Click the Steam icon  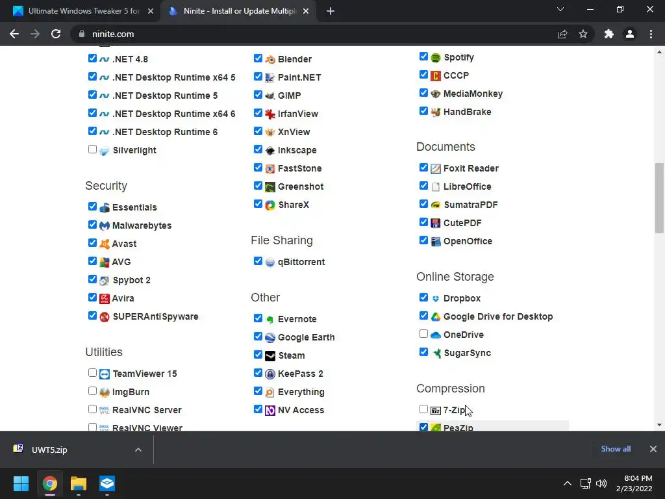(x=270, y=356)
